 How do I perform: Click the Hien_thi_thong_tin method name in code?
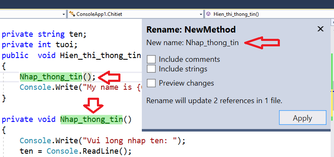pos(100,56)
